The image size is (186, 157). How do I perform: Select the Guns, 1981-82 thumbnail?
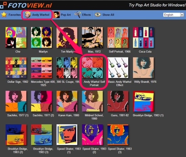118,101
